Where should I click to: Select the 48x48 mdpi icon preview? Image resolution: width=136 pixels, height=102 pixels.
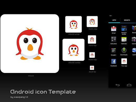click(x=92, y=55)
